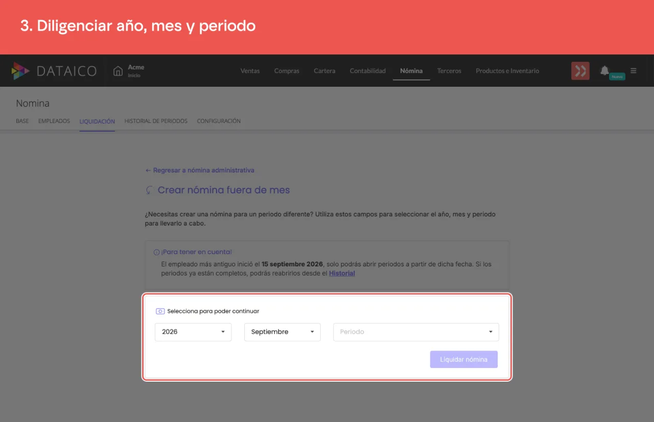Click the bold date 15 septiembre 2026
The width and height of the screenshot is (654, 422).
pos(292,264)
